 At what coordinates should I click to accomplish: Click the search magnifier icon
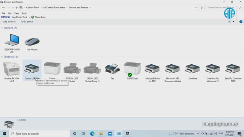(x=240, y=8)
